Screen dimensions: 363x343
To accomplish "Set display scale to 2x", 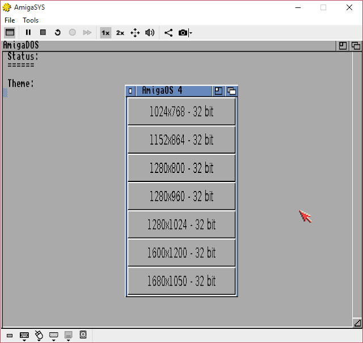I will (x=120, y=33).
